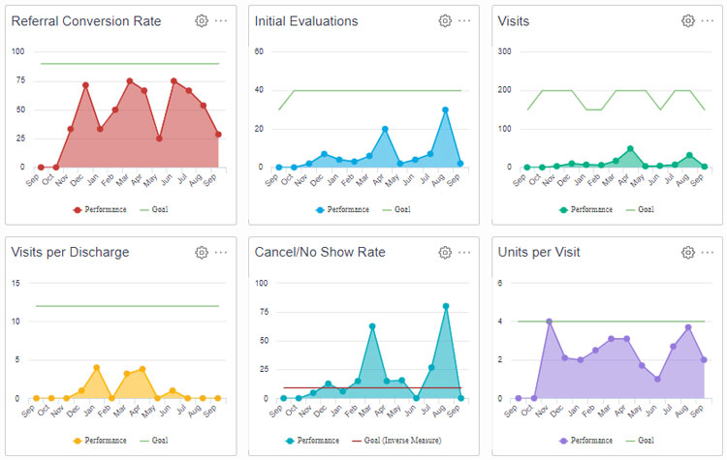Click the Referral Conversion Rate title
Viewport: 727px width, 460px height.
(86, 21)
